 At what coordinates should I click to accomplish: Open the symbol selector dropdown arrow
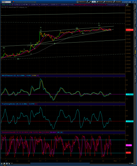[12, 2]
